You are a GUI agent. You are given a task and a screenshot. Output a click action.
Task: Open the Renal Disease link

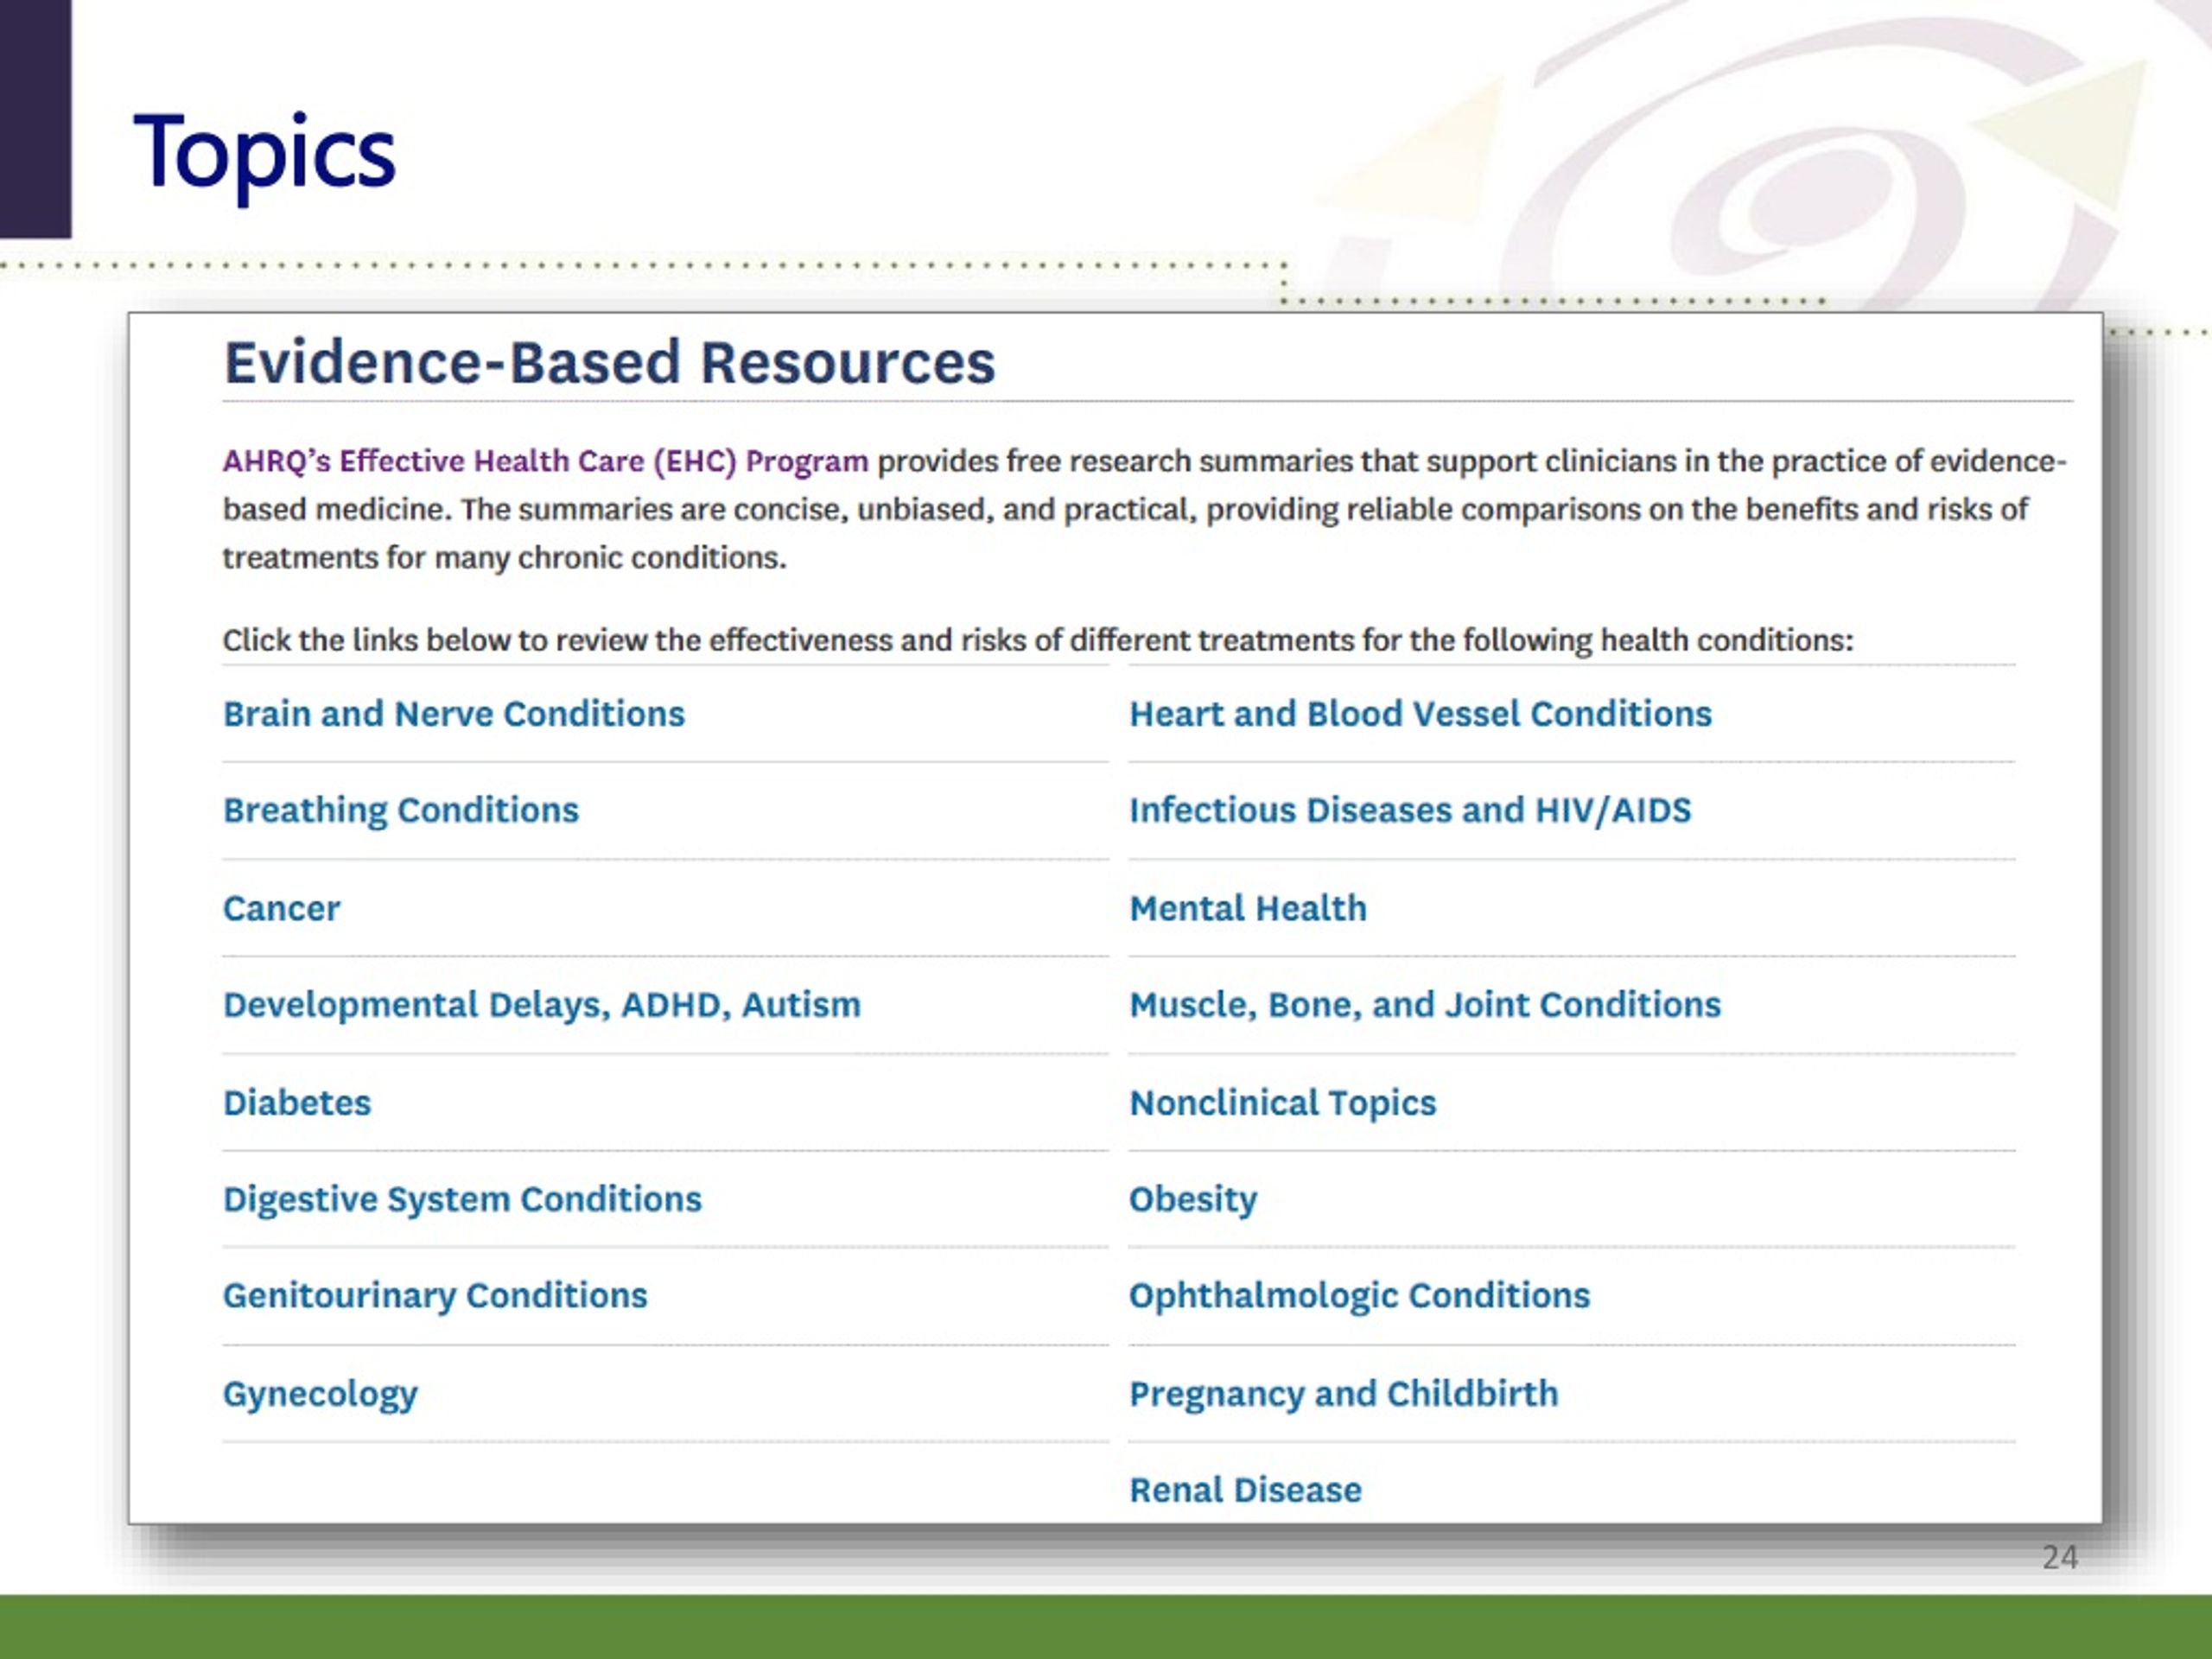[1245, 1490]
